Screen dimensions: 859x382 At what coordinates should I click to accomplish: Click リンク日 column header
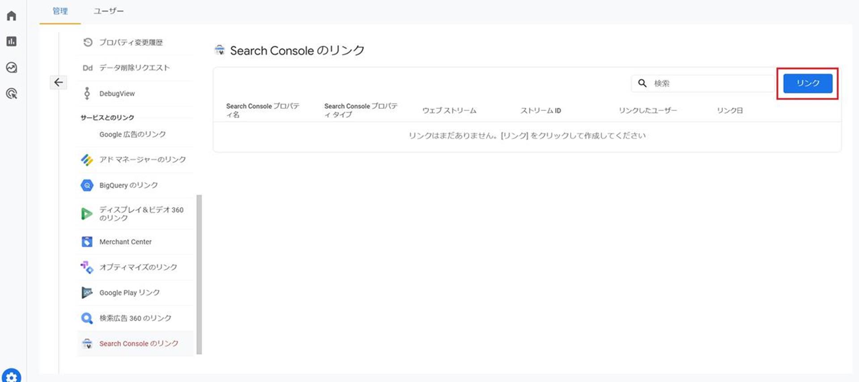730,111
